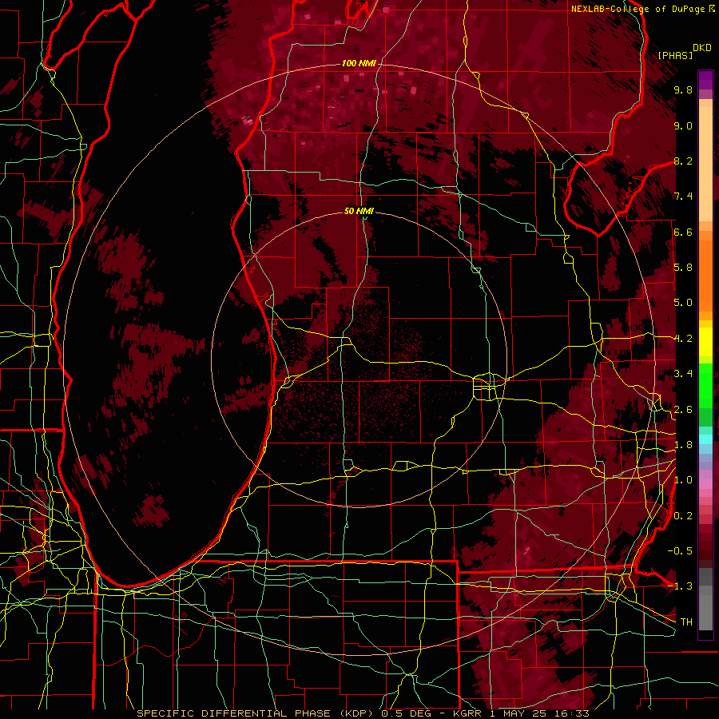Click the 2.6 value on the scale
This screenshot has width=719, height=719.
(683, 409)
